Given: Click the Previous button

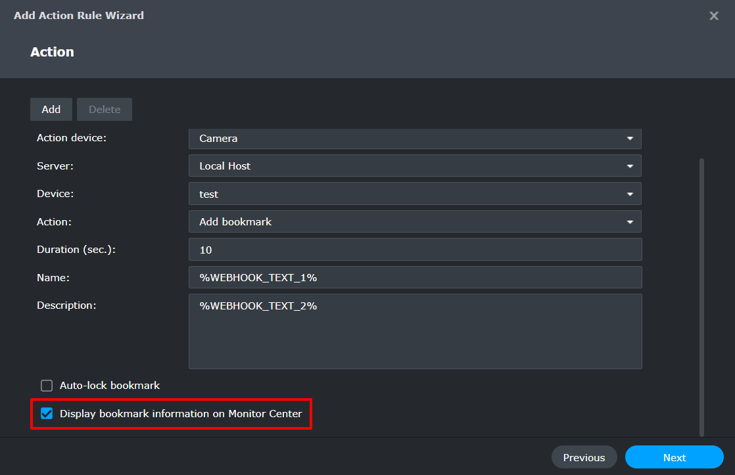Looking at the screenshot, I should (x=584, y=457).
